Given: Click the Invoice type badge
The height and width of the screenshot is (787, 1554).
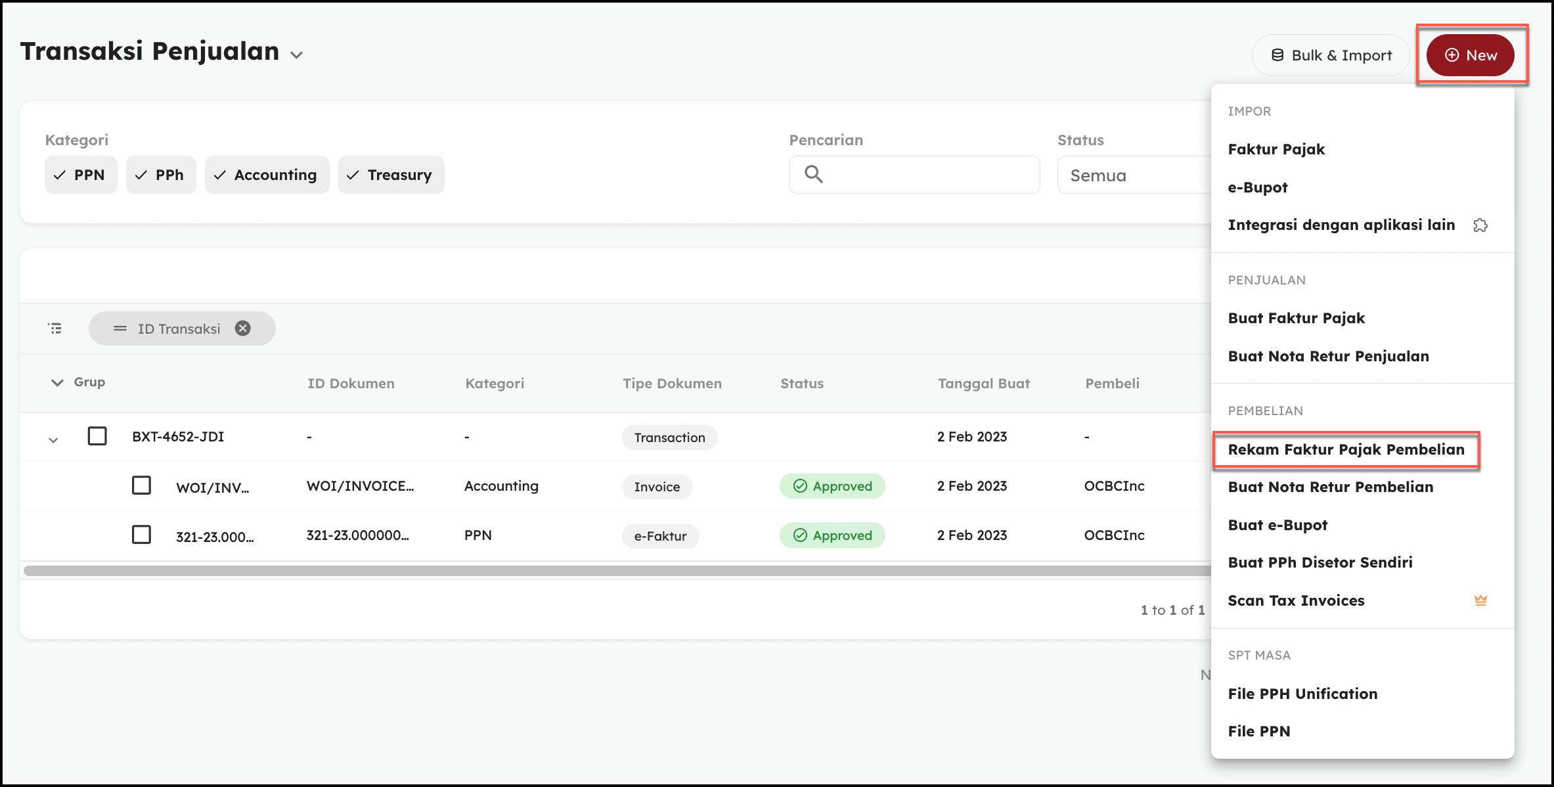Looking at the screenshot, I should [x=657, y=487].
